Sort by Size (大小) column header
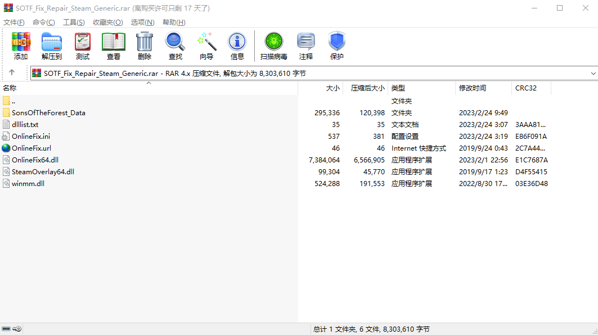Screen dimensions: 598x335 tap(320, 88)
